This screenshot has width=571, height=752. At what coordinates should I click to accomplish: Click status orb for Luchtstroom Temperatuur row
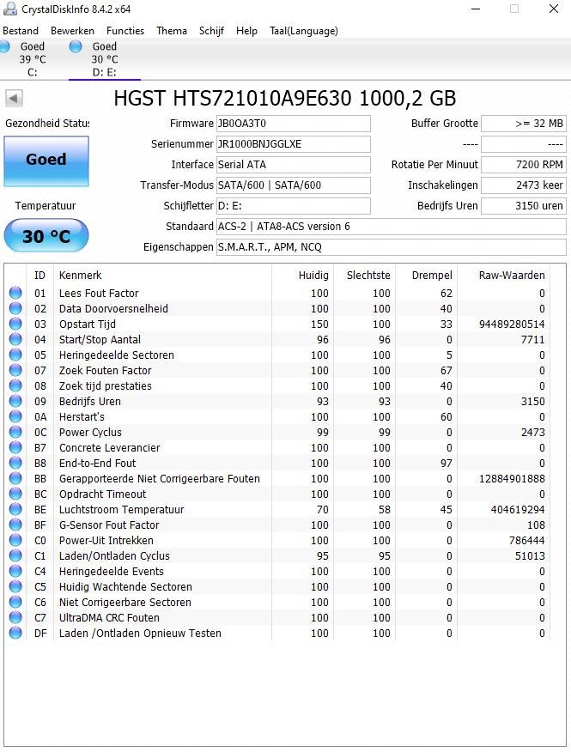(x=15, y=509)
